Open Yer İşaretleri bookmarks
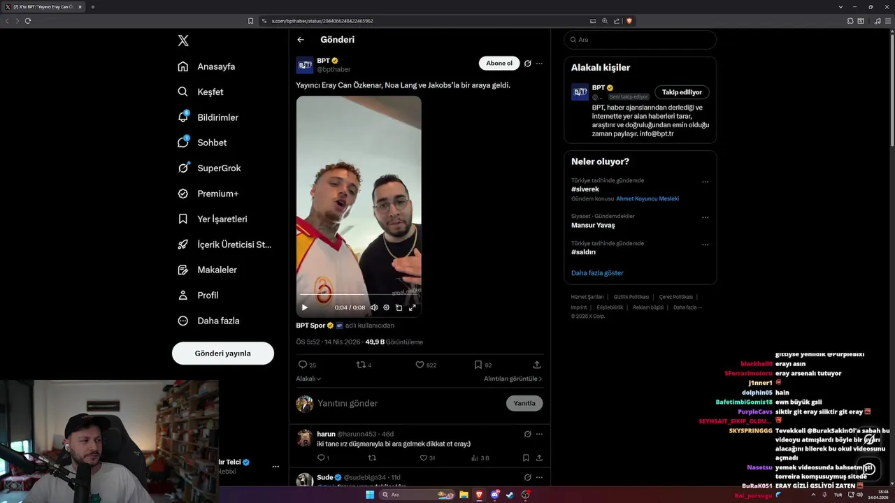Screen dimensions: 895x503 [x=213, y=219]
